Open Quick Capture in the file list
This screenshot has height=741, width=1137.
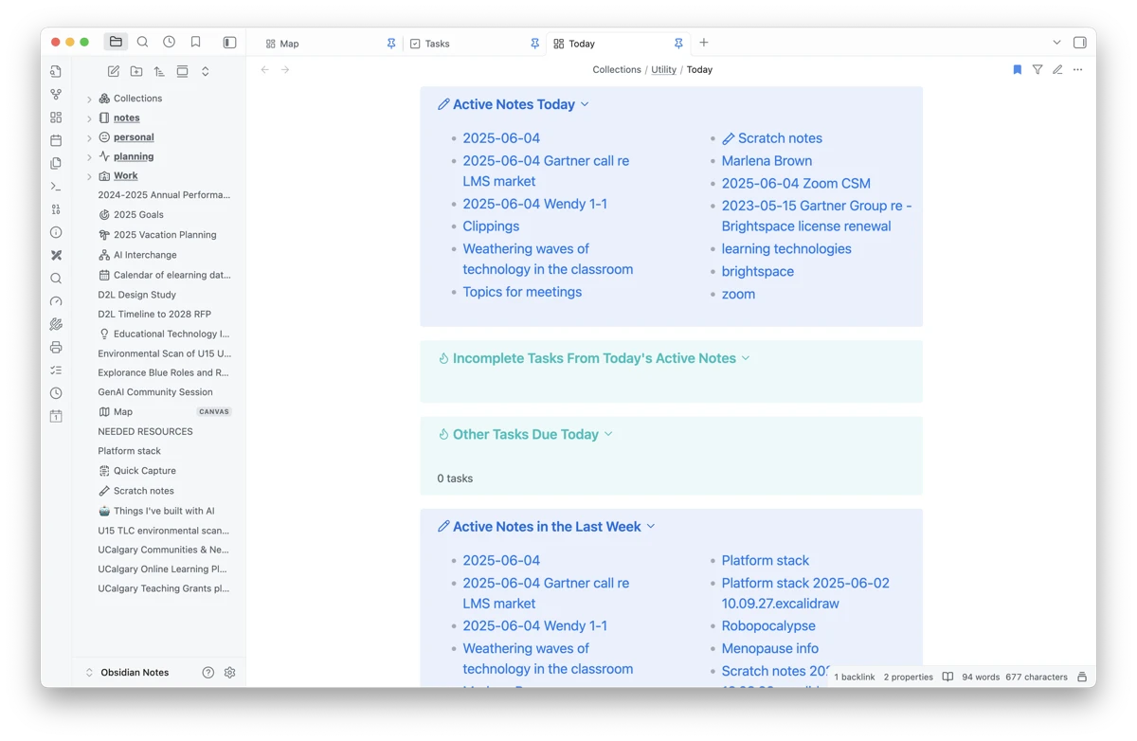pos(144,471)
